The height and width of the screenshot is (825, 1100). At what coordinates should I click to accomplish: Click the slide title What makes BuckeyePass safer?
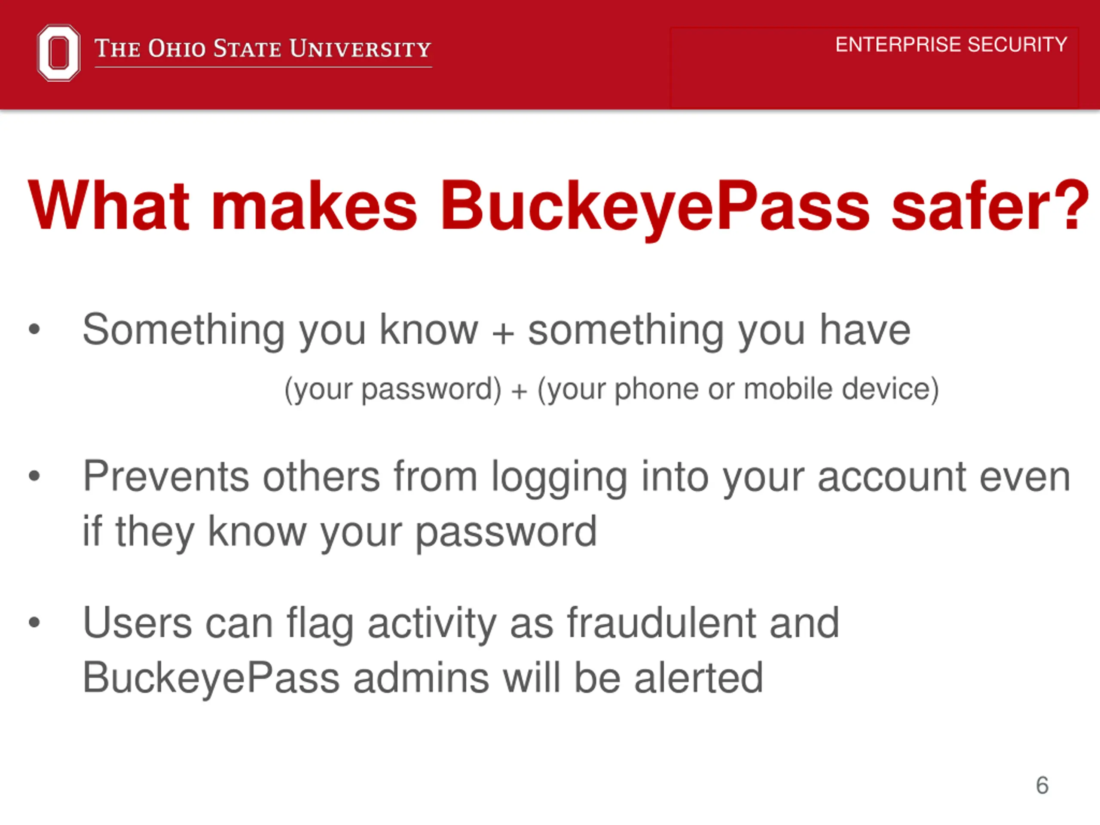tap(559, 206)
